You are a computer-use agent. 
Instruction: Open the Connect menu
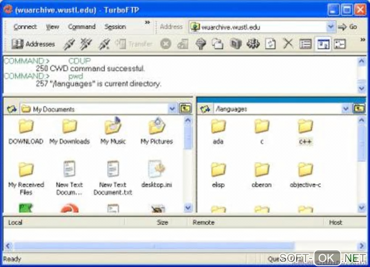(25, 27)
